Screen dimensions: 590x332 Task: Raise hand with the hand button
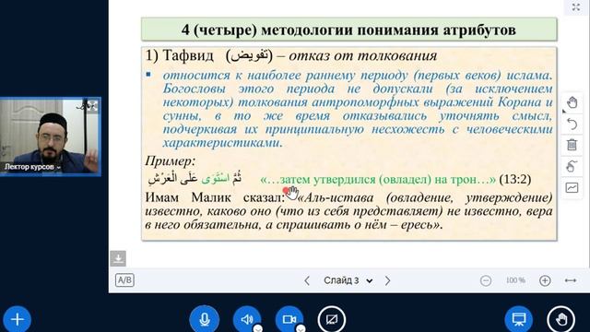point(561,319)
